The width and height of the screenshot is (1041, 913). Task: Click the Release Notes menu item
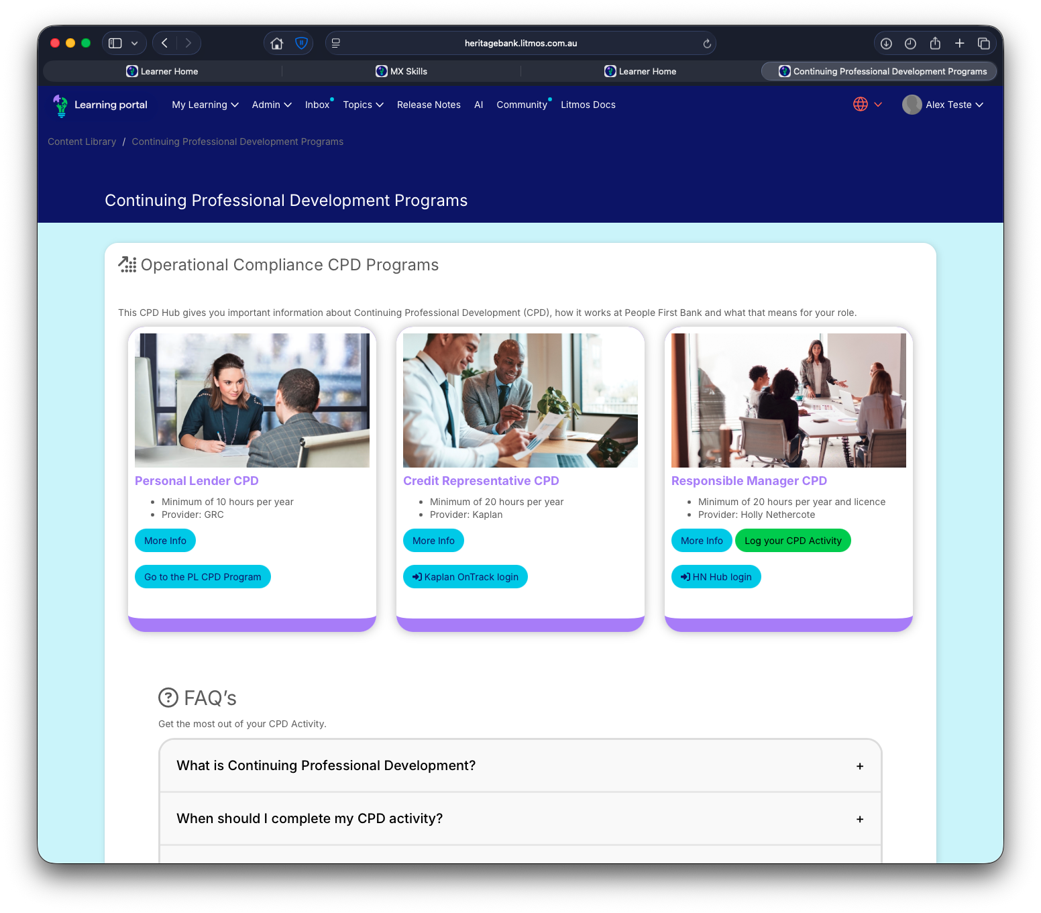click(429, 105)
